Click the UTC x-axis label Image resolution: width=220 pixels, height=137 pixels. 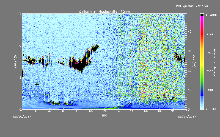(105, 116)
